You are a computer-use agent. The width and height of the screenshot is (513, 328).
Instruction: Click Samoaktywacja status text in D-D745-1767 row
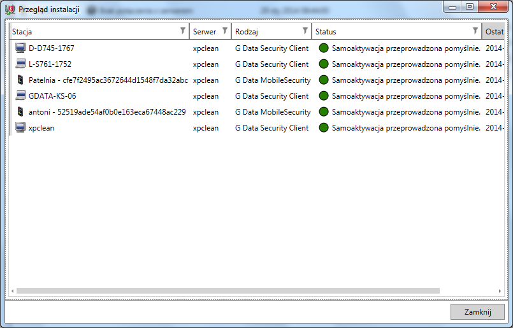pos(406,48)
